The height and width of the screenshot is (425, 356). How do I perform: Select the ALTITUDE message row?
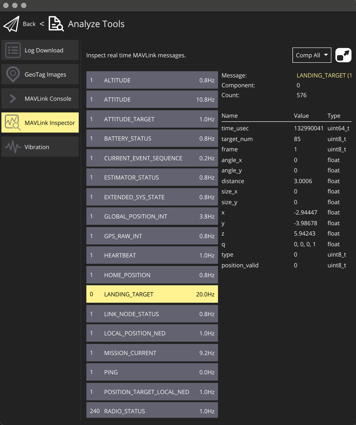(x=152, y=80)
